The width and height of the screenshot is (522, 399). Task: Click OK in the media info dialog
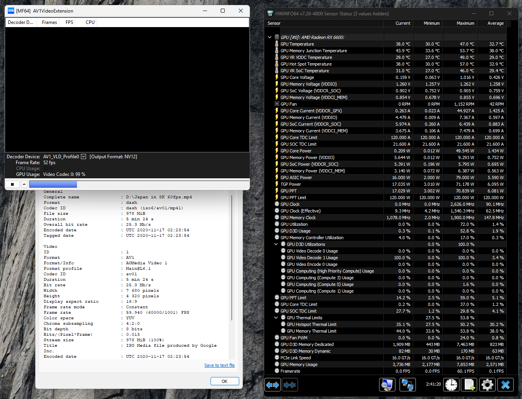pos(225,381)
